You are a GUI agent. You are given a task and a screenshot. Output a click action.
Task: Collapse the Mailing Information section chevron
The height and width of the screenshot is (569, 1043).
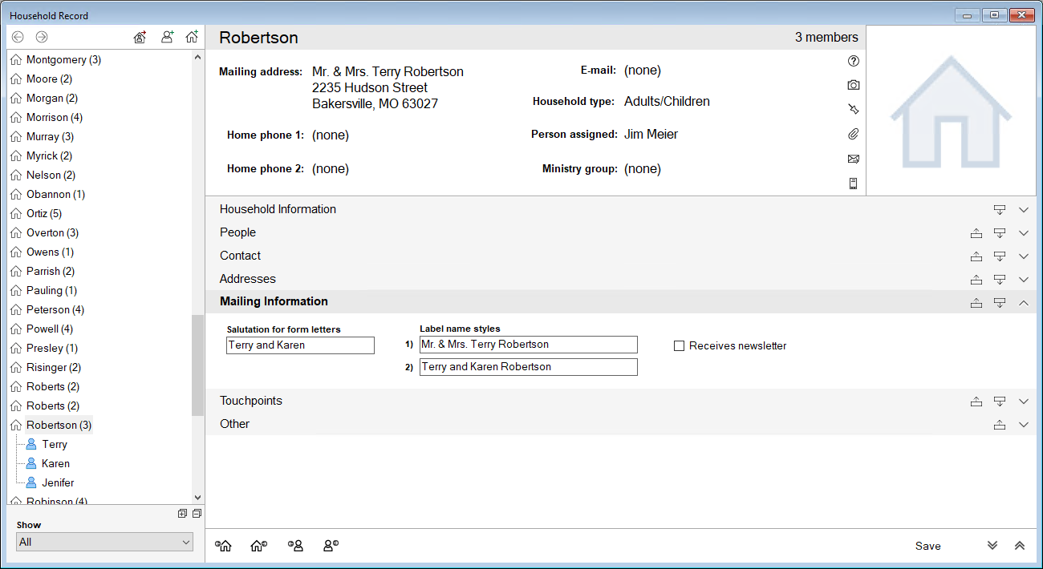tap(1023, 302)
